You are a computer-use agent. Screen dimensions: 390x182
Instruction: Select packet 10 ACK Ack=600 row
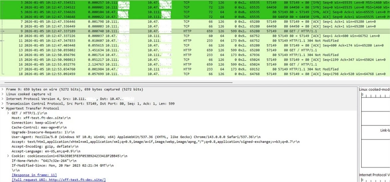(195, 36)
